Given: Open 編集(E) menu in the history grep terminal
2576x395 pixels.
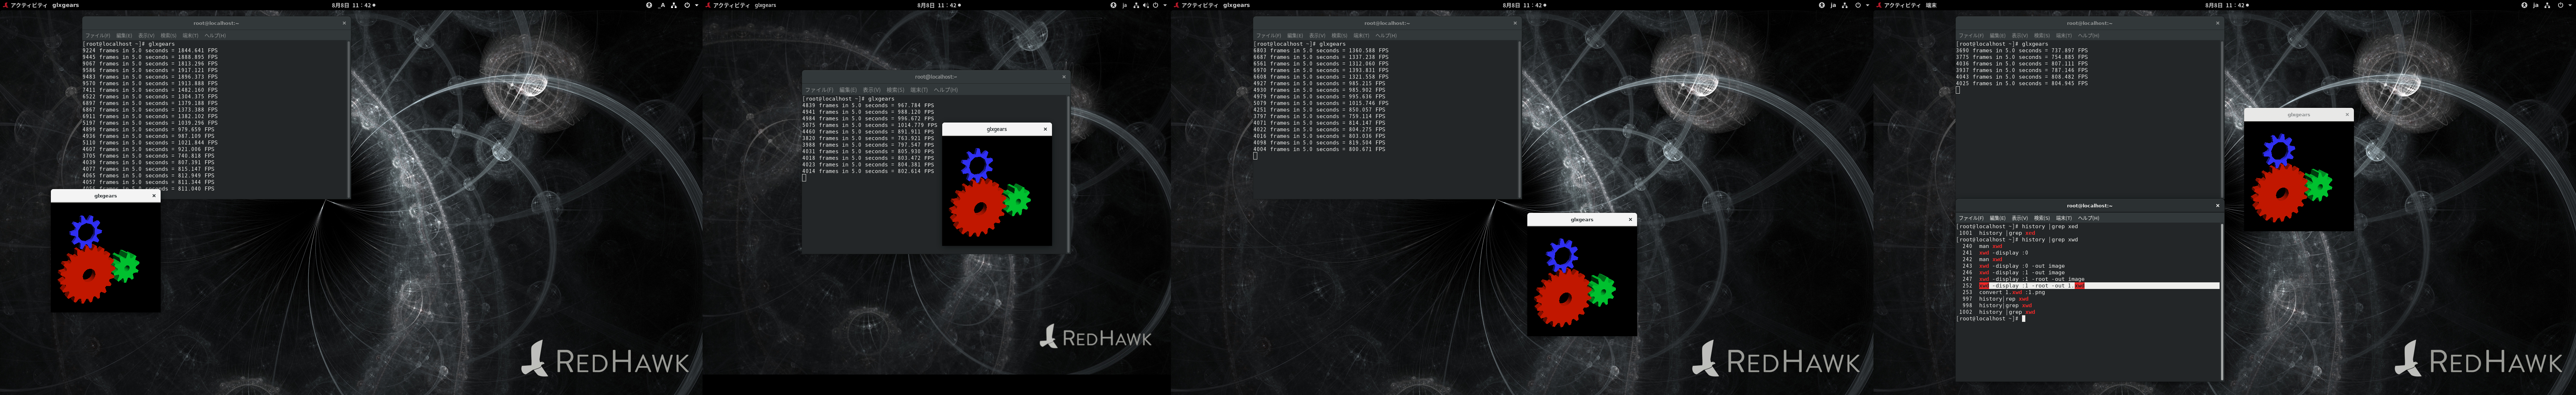Looking at the screenshot, I should (1997, 218).
